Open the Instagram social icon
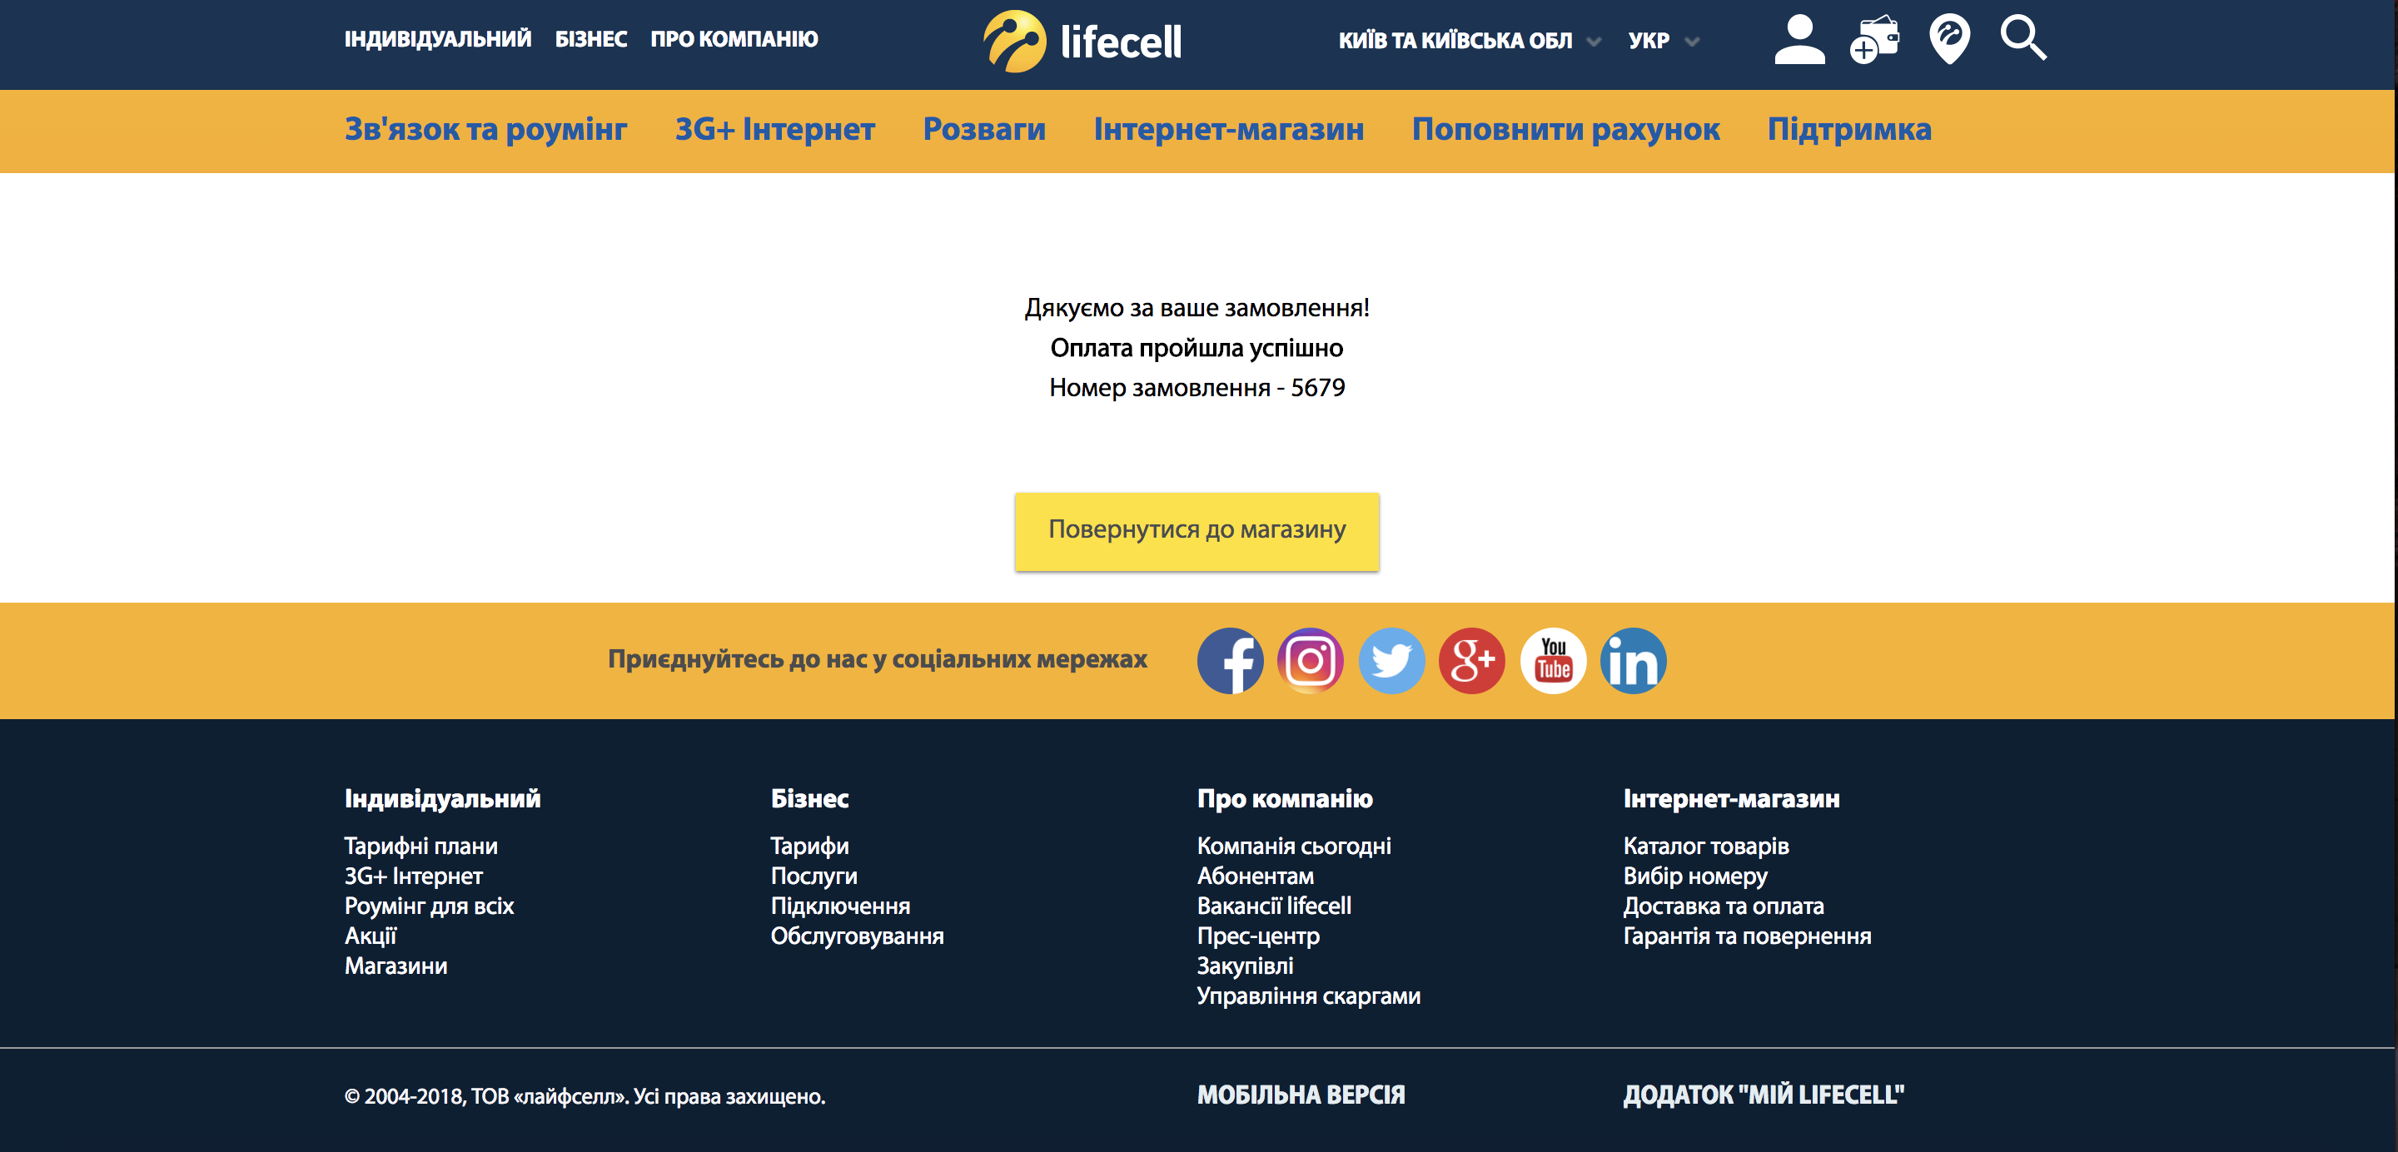Screen dimensions: 2398x1152 (x=1310, y=661)
